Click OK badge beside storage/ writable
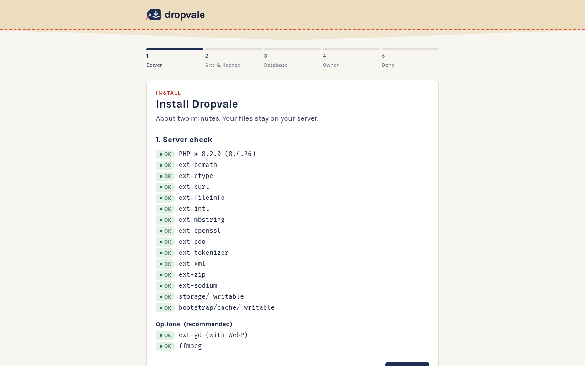The height and width of the screenshot is (366, 585). tap(165, 297)
